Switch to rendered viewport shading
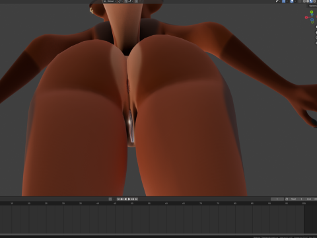Viewport: 317px width, 238px height. (314, 1)
